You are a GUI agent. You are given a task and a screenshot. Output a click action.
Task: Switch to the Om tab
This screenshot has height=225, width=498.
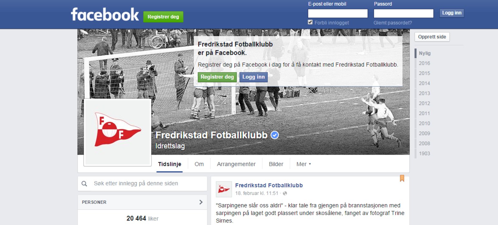tap(199, 164)
